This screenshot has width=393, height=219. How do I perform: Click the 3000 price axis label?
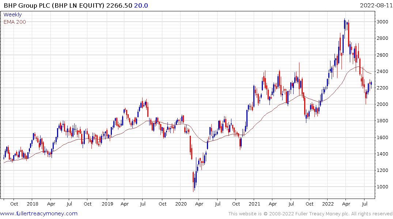coord(382,22)
